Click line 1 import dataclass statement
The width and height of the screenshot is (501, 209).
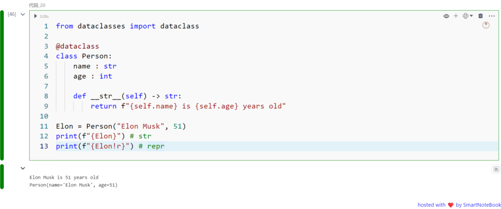point(127,26)
